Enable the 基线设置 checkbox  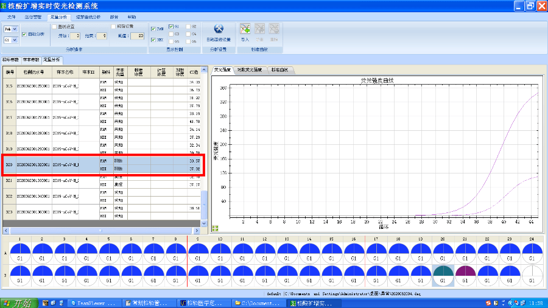tap(54, 27)
